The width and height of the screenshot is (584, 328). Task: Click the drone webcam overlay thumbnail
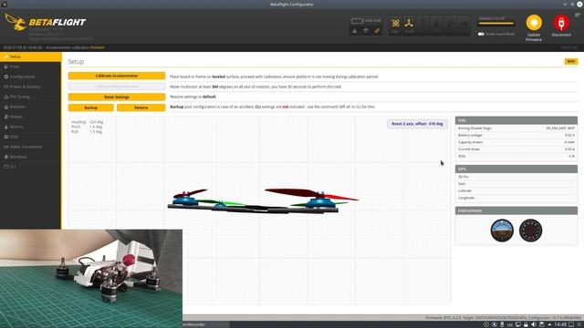click(91, 279)
